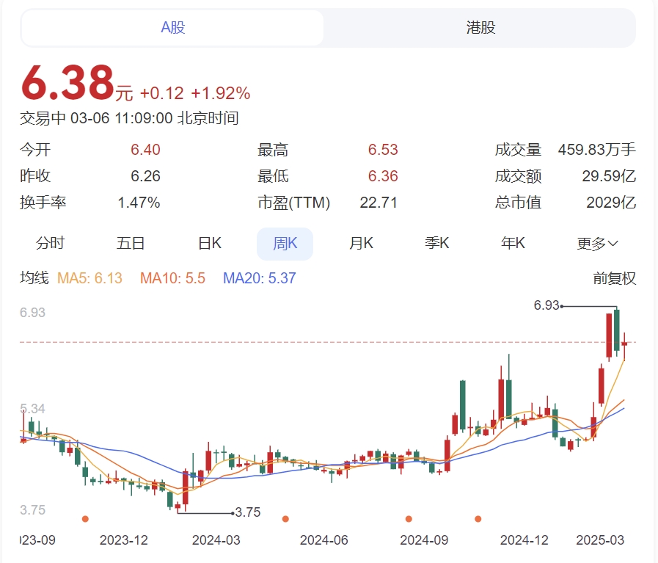
Task: Select the 分时 chart view
Action: point(50,243)
